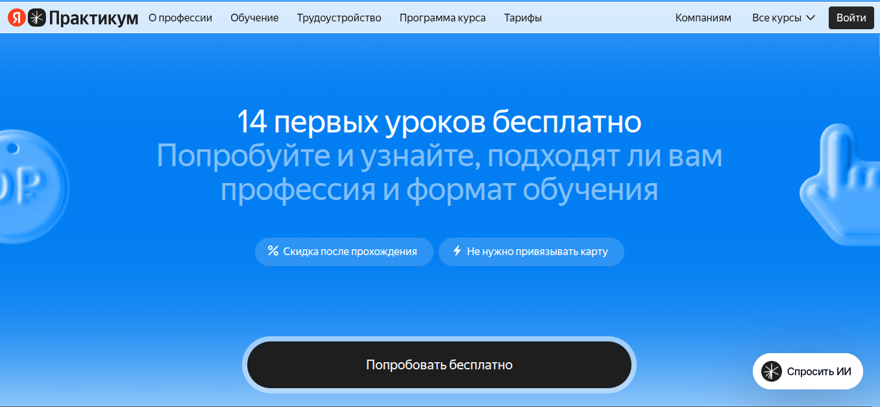
Task: Click the text Попробуйте и узнайте, подходят ли вам
Action: (439, 156)
